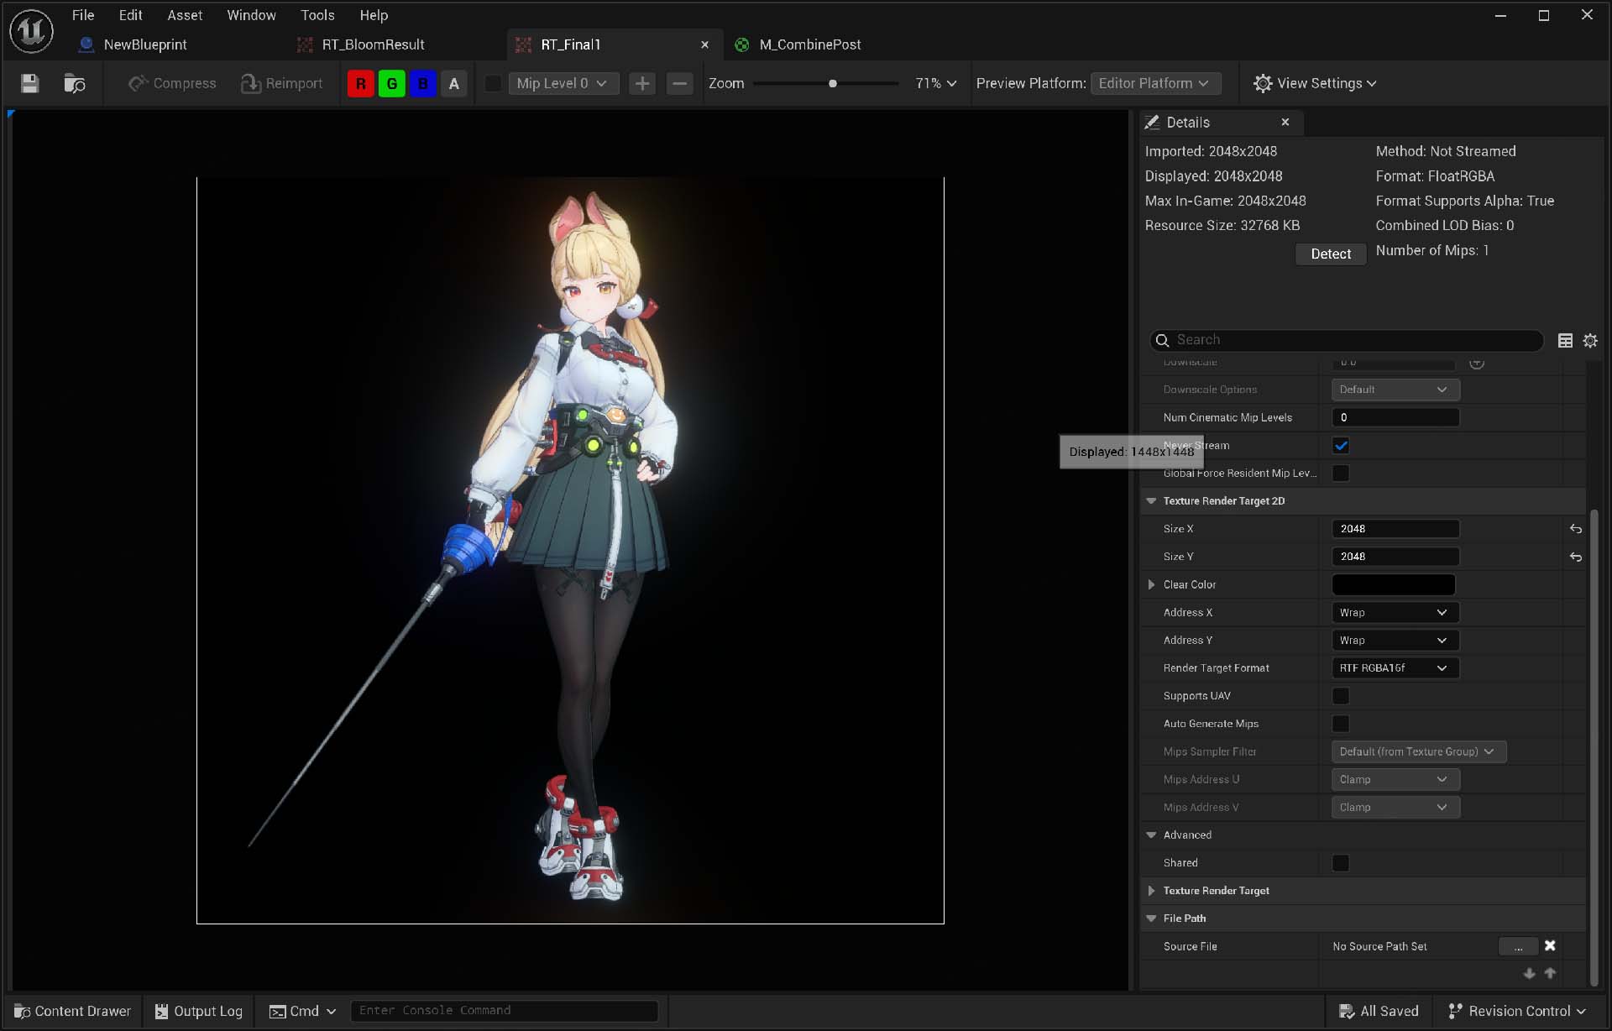Screen dimensions: 1612x1031
Task: Open the Asset menu
Action: [x=184, y=15]
